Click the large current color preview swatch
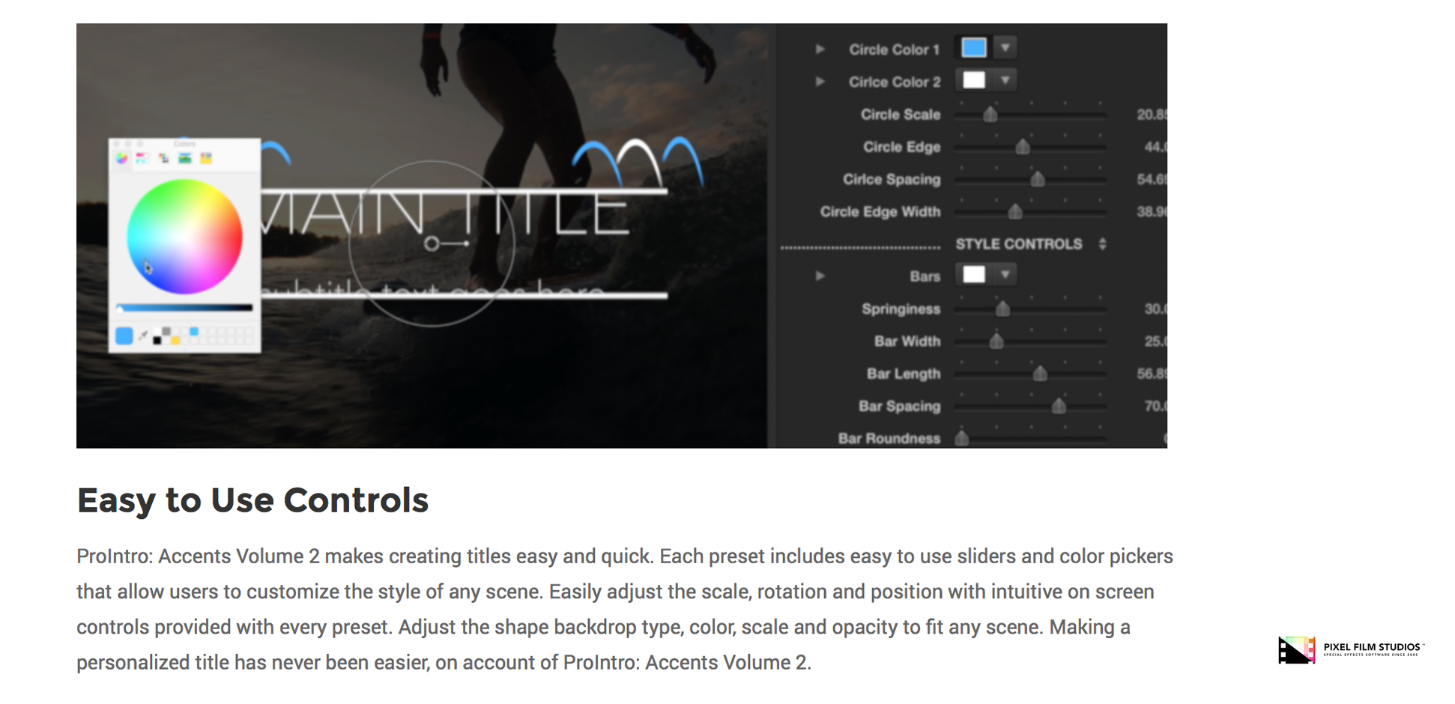The width and height of the screenshot is (1455, 704). coord(124,336)
